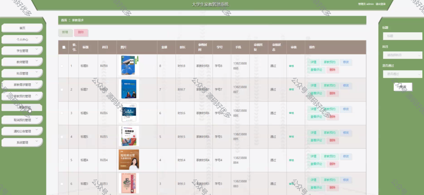Screen dimensions: 424x195
Task: Click the 新增 button
Action: [65, 32]
